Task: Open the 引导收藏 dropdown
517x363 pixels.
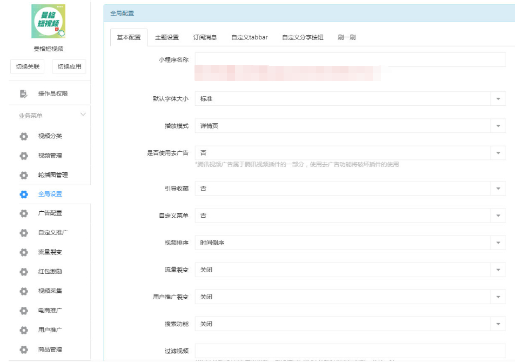Action: pos(350,189)
